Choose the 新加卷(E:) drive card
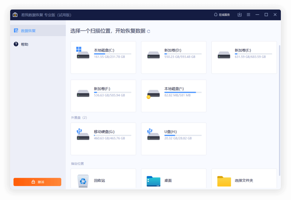This screenshot has width=291, height=200. point(244,58)
